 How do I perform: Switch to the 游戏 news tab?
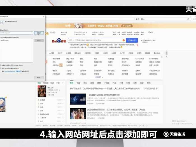point(92,83)
